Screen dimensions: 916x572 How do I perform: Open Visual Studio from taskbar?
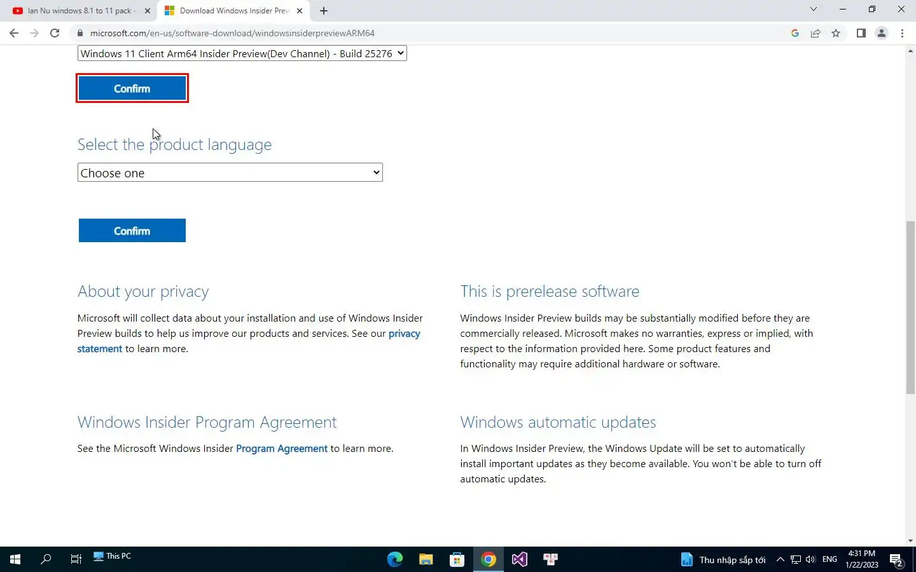(519, 559)
